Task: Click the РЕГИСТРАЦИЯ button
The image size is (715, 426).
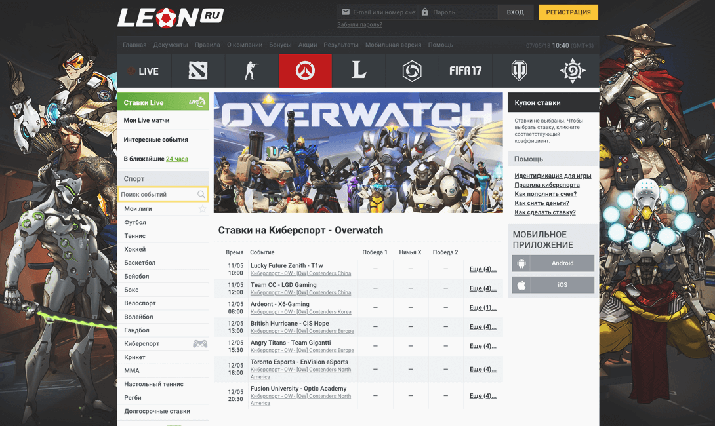Action: point(569,12)
